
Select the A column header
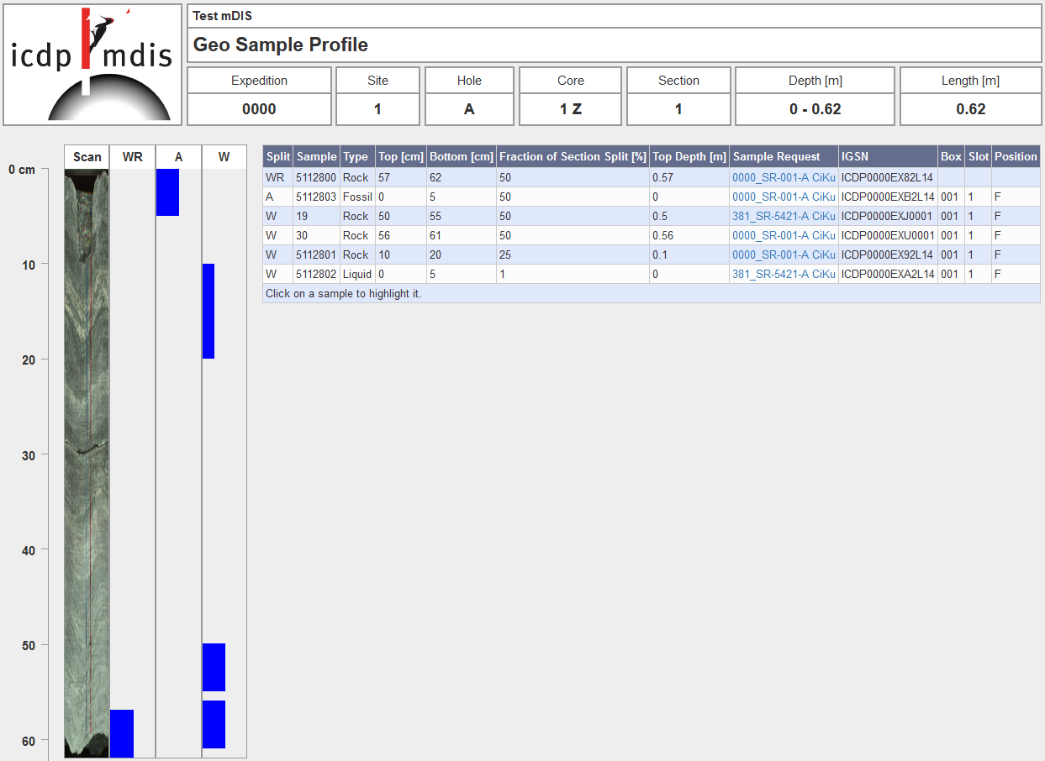[178, 156]
